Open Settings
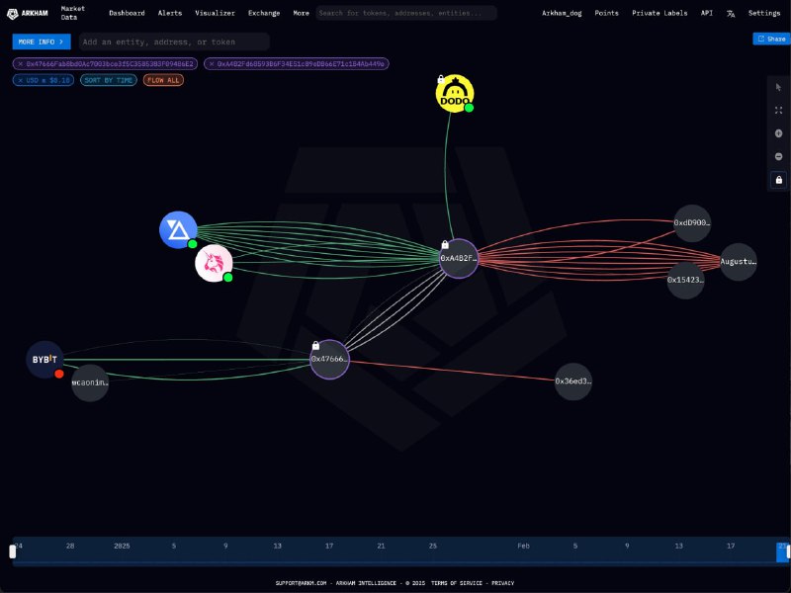The image size is (791, 593). click(x=764, y=13)
